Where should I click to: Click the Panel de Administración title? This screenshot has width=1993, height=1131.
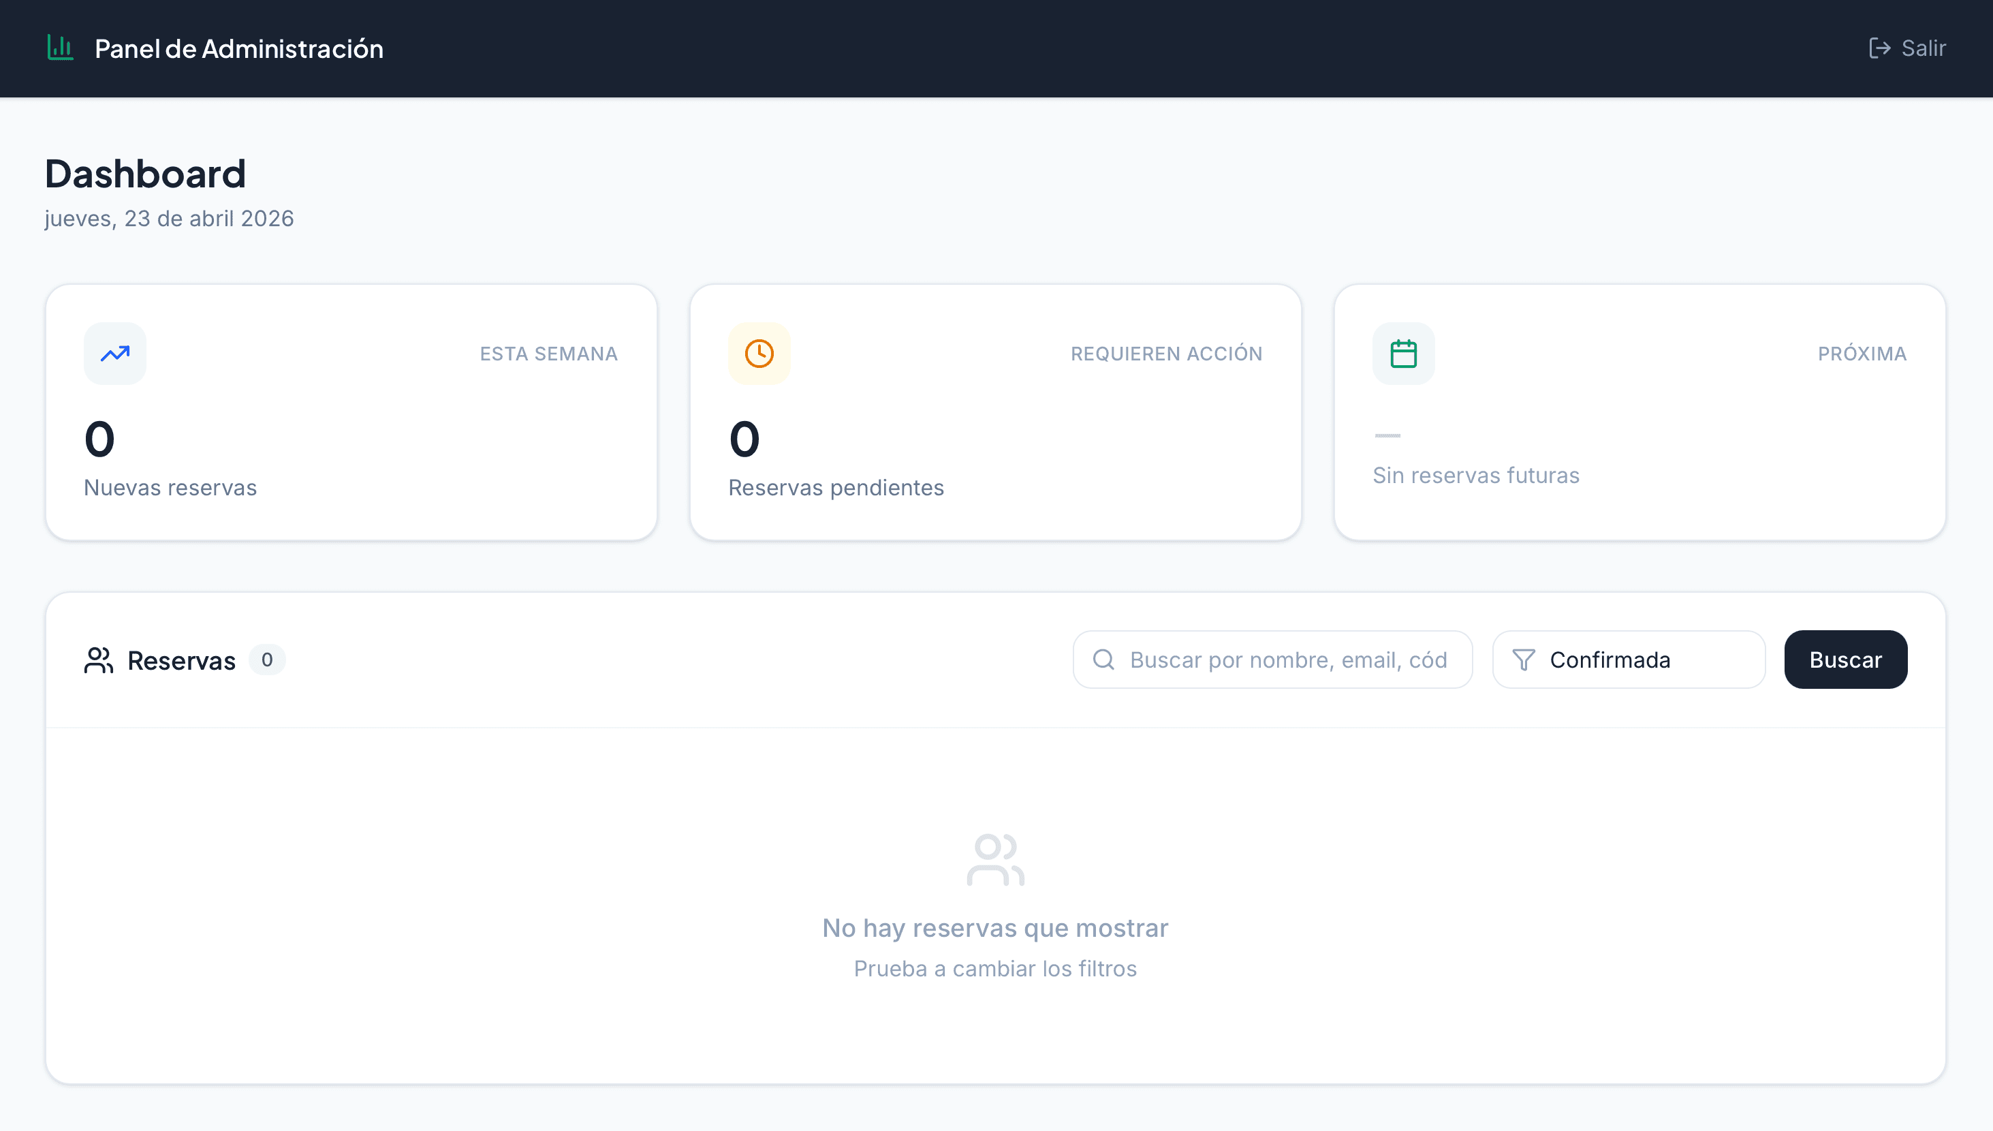click(x=238, y=48)
